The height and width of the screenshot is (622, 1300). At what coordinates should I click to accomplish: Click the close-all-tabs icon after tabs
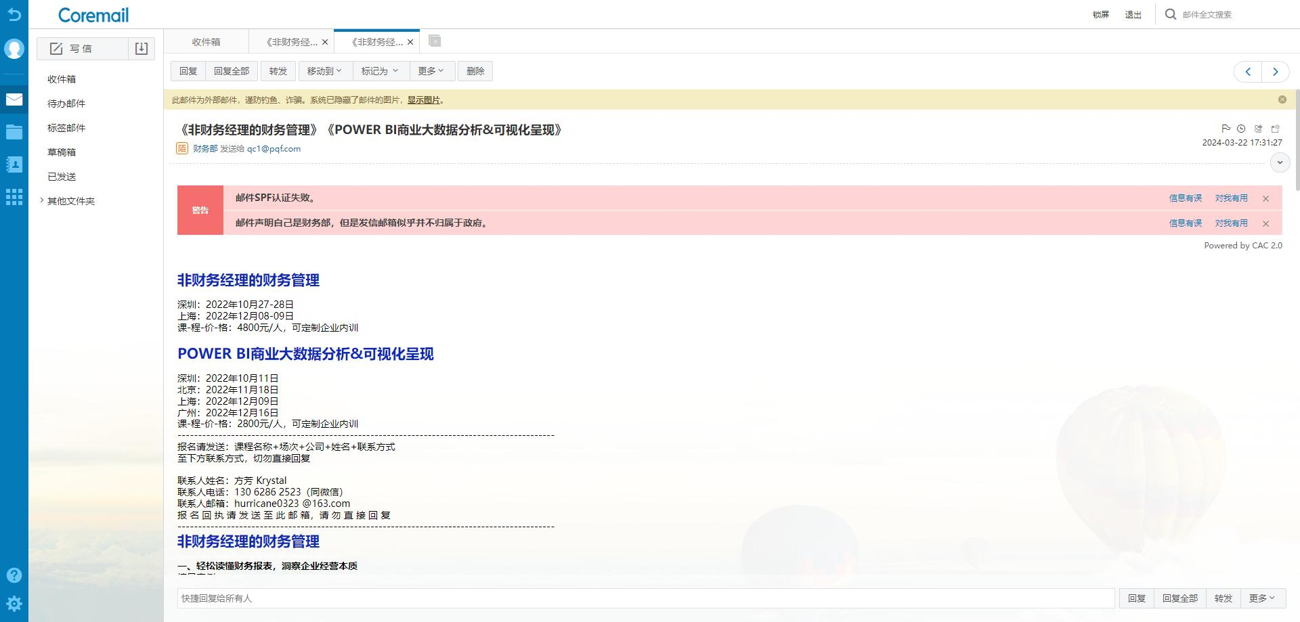click(x=435, y=41)
